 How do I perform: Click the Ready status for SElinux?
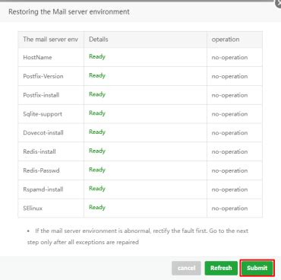pos(97,207)
